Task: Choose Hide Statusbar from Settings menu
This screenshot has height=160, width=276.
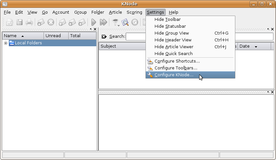Action: click(190, 26)
